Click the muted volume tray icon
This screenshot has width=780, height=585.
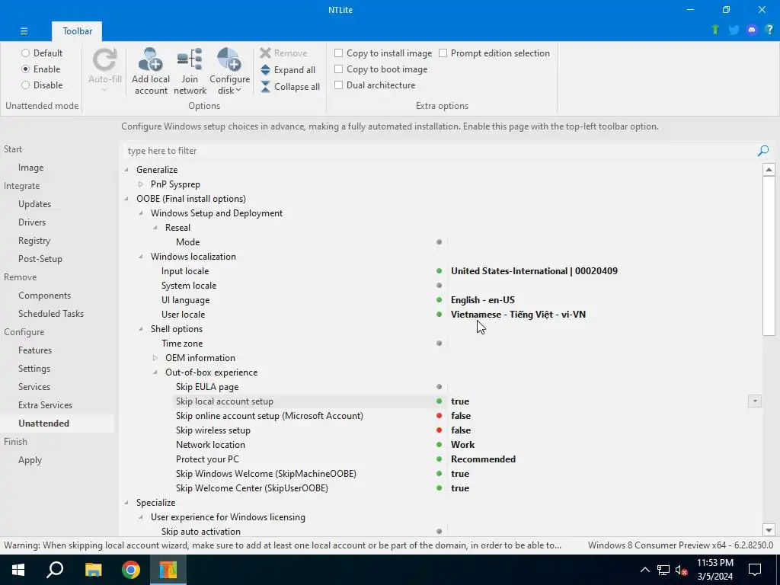pos(682,570)
